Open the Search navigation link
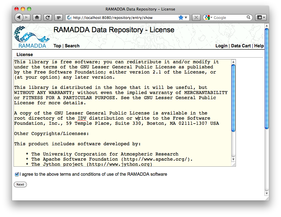281x217 pixels. [x=72, y=46]
